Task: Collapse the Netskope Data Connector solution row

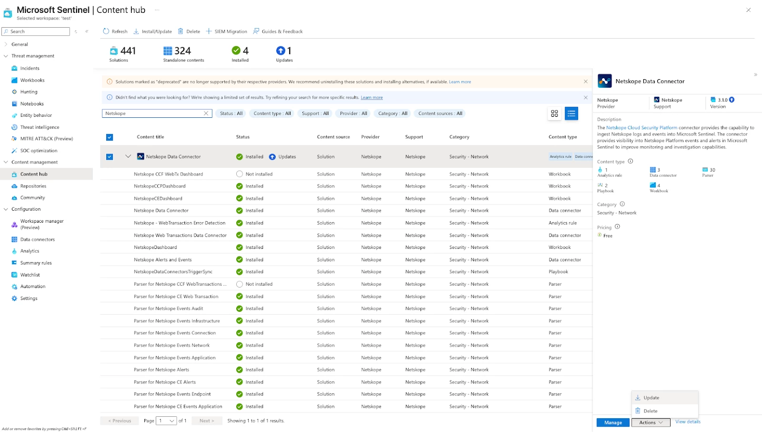Action: [x=128, y=156]
